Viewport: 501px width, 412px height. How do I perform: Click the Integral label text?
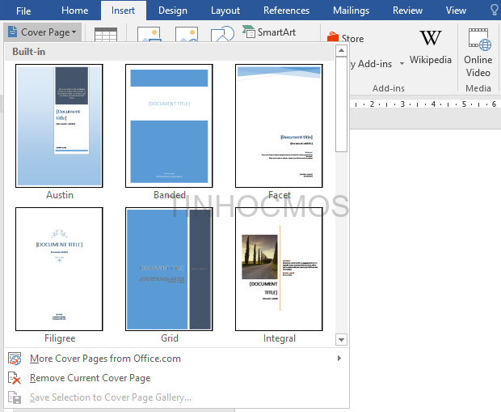pyautogui.click(x=280, y=338)
